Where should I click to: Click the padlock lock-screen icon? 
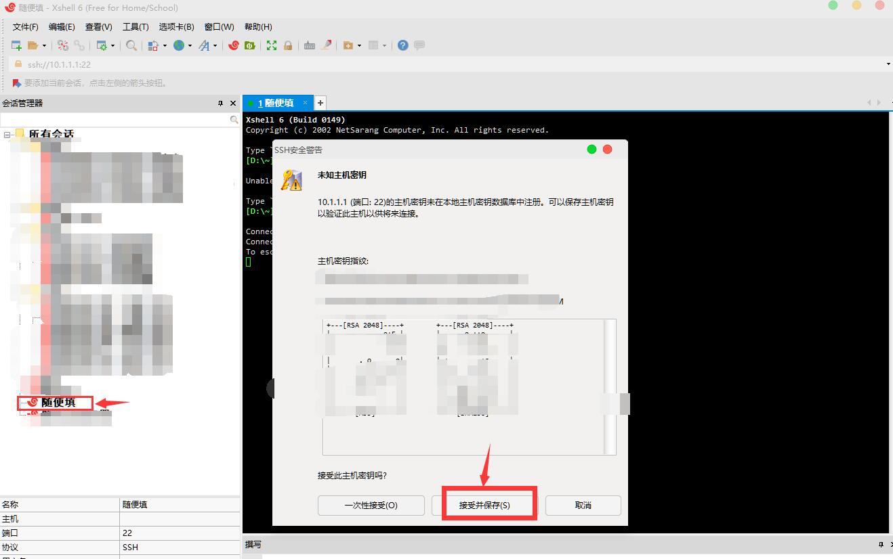(x=288, y=45)
